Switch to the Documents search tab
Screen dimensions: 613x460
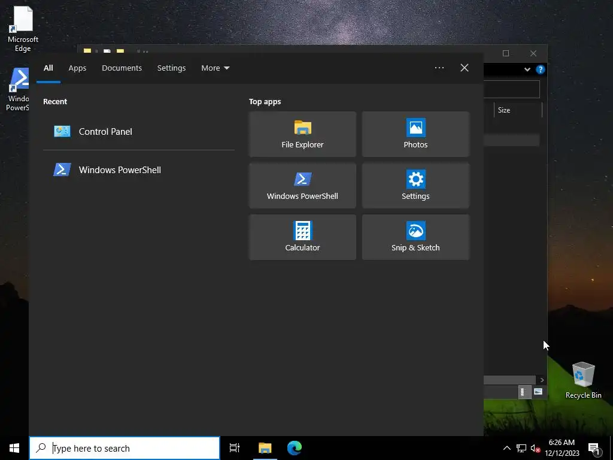[x=122, y=68]
